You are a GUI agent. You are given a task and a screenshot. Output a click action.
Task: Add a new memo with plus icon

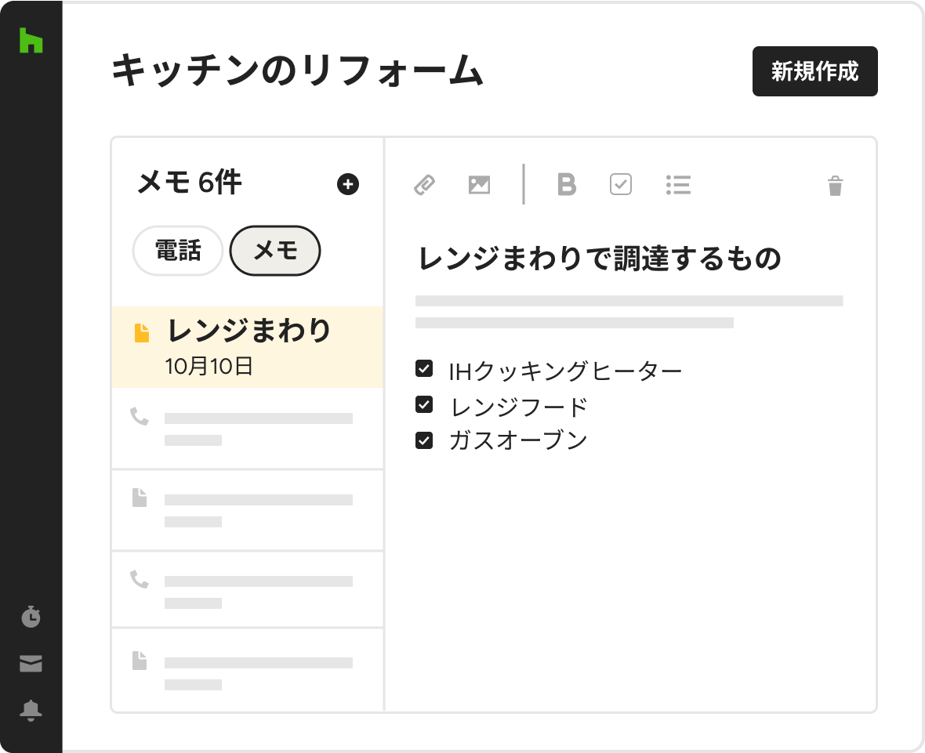point(348,184)
